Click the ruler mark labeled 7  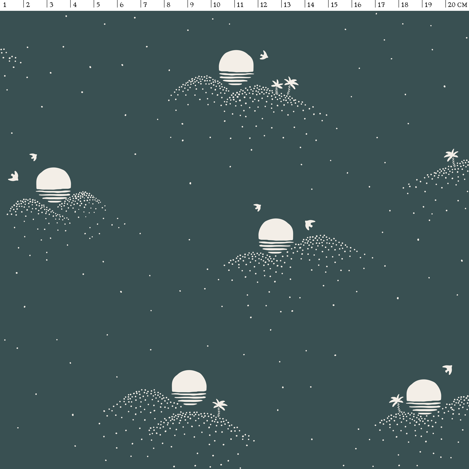145,5
